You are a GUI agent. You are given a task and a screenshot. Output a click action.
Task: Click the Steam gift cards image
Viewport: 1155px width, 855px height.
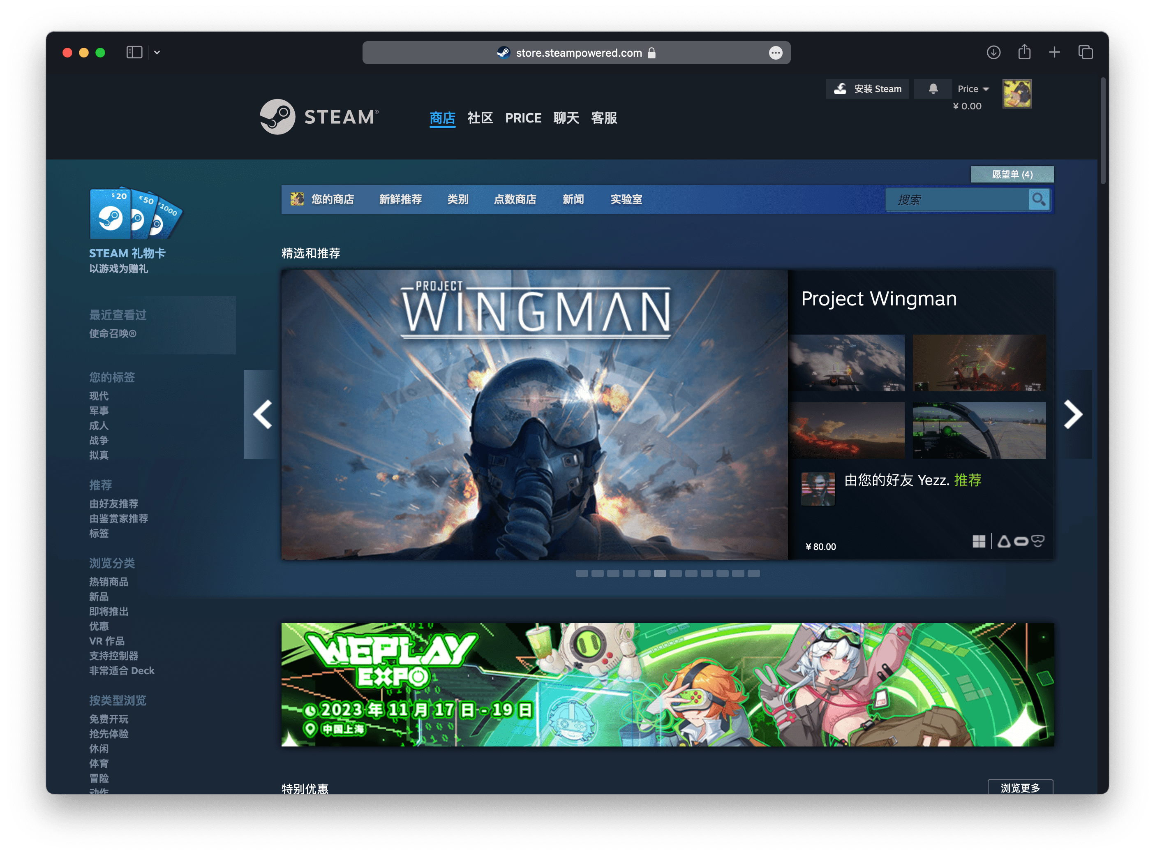pos(136,213)
